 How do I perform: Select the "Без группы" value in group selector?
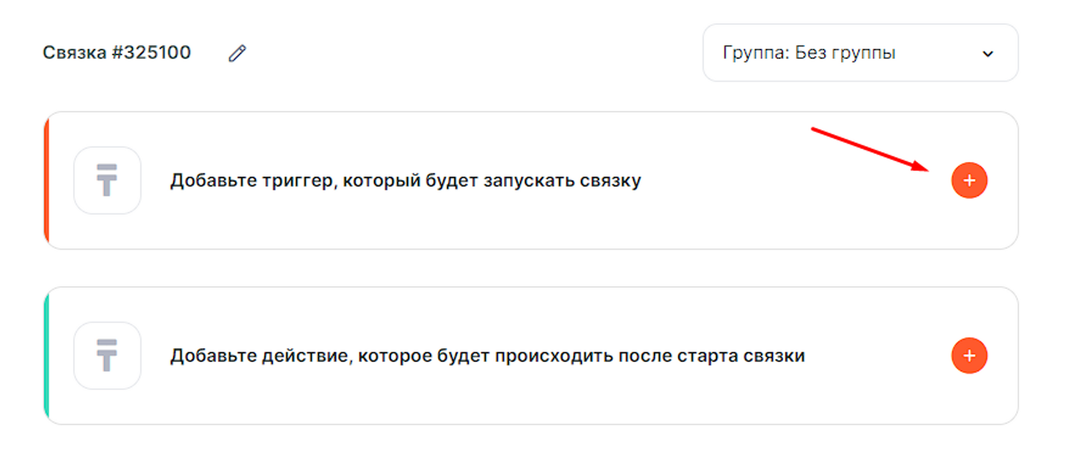click(845, 53)
